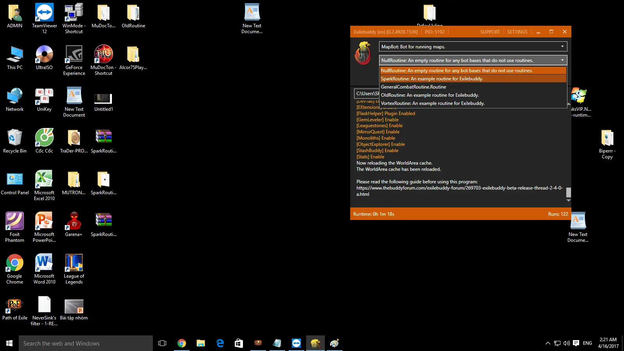Click the Search the web and Windows box
This screenshot has height=351, width=624.
86,343
